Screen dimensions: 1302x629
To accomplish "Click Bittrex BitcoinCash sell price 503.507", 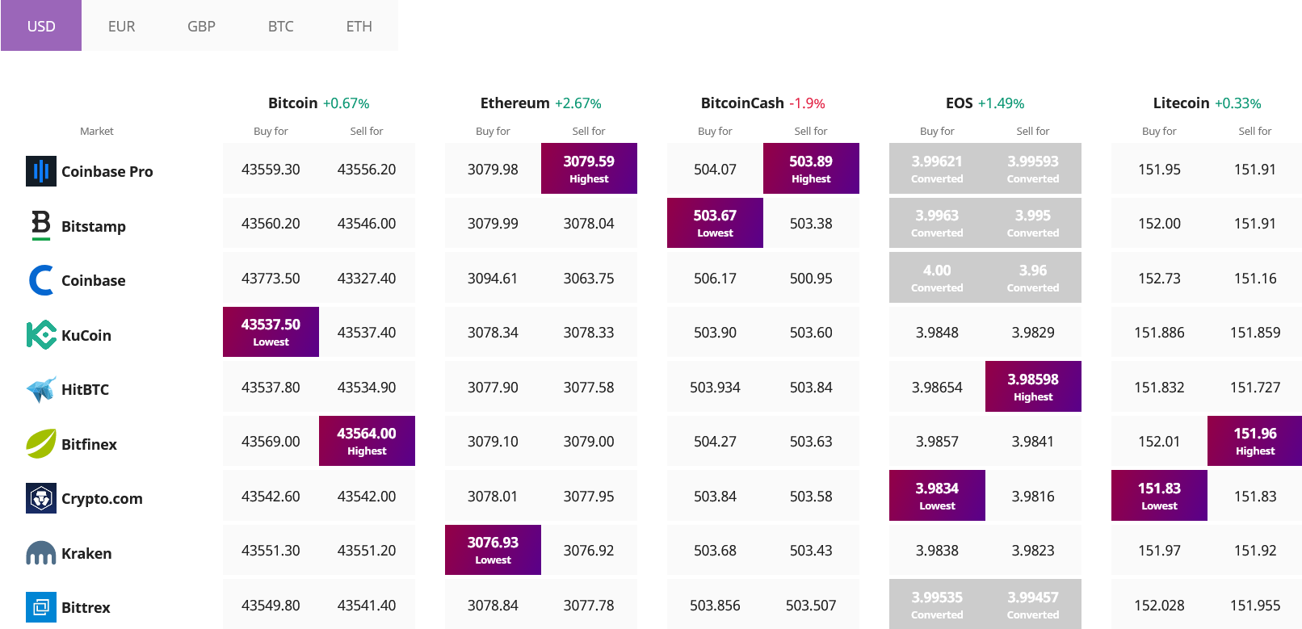I will pos(811,606).
